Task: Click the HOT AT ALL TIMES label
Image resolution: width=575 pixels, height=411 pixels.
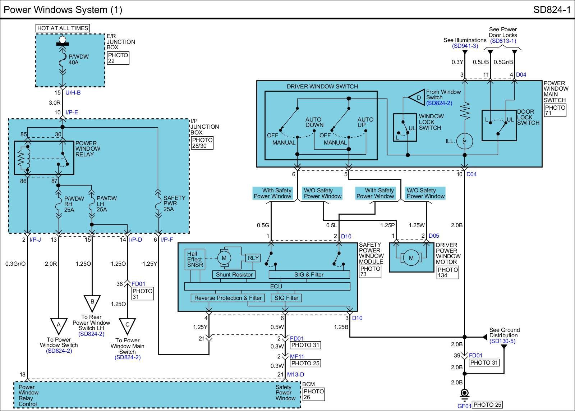Action: tap(63, 28)
